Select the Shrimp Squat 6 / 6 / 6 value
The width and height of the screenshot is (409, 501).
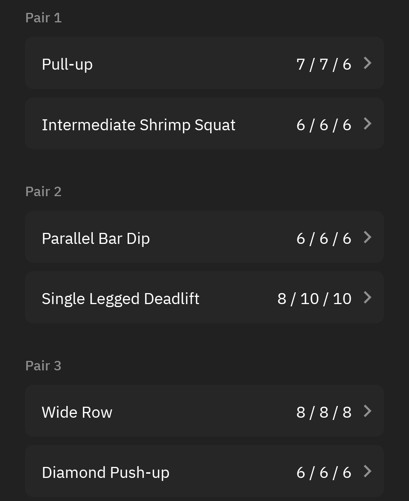click(x=324, y=125)
